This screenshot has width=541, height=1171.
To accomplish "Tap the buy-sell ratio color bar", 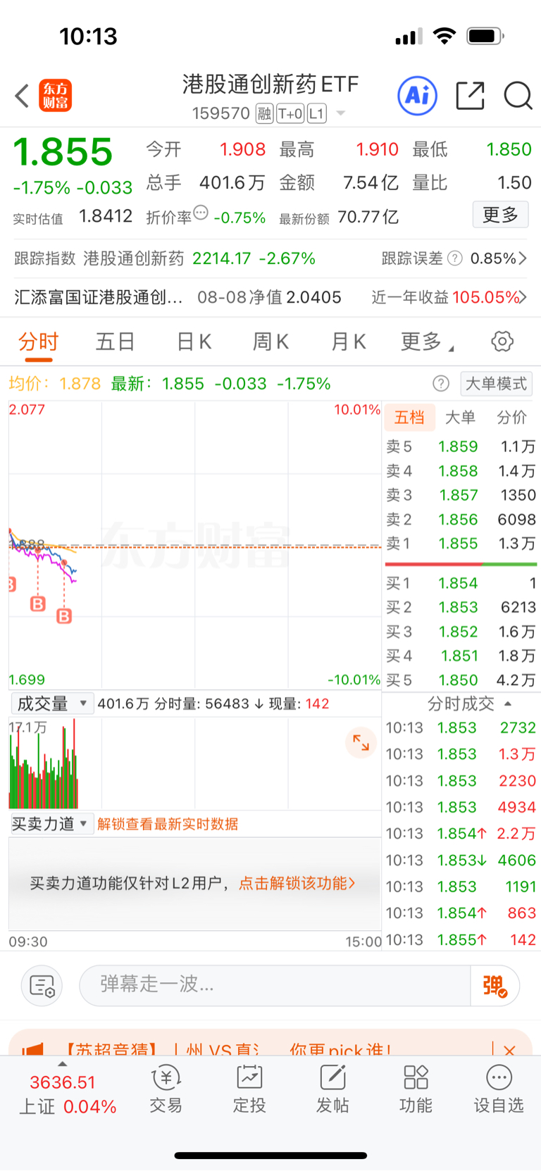I will point(461,564).
